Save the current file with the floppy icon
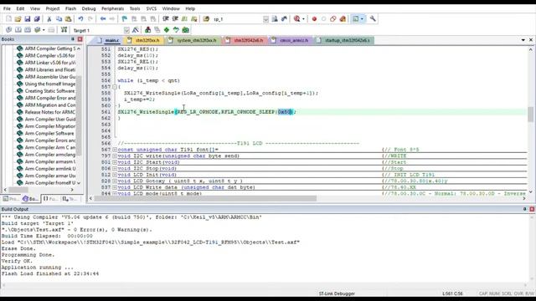This screenshot has width=536, height=301. pos(28,19)
